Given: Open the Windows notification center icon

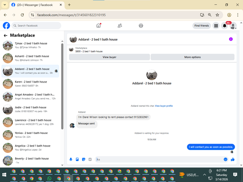Looking at the screenshot, I should (235, 175).
